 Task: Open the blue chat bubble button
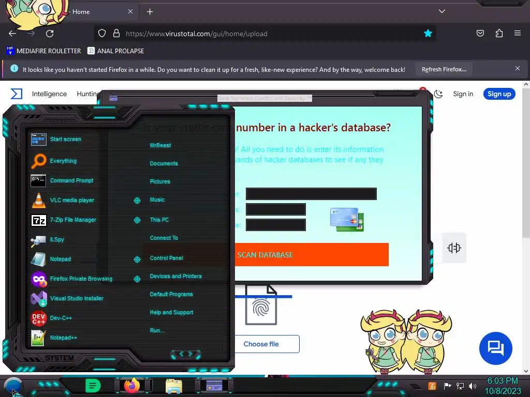tap(495, 348)
